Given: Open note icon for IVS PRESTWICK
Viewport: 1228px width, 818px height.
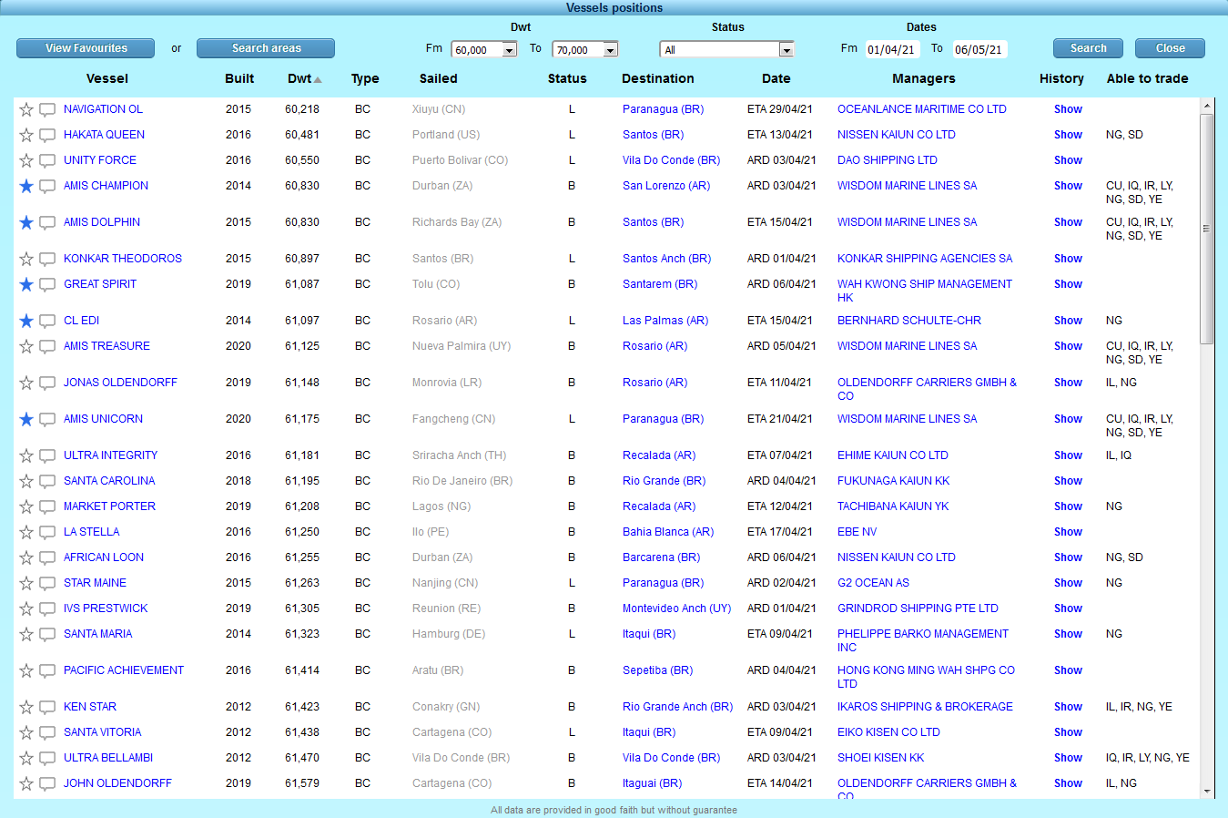Looking at the screenshot, I should tap(47, 609).
